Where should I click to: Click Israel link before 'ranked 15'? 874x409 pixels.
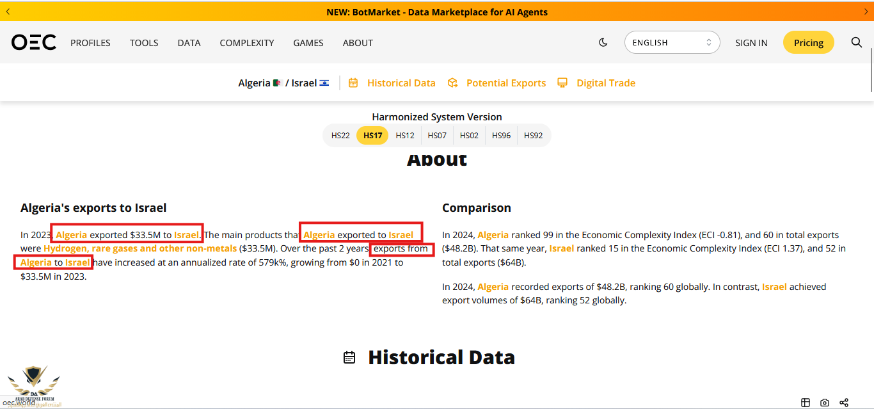pos(562,248)
